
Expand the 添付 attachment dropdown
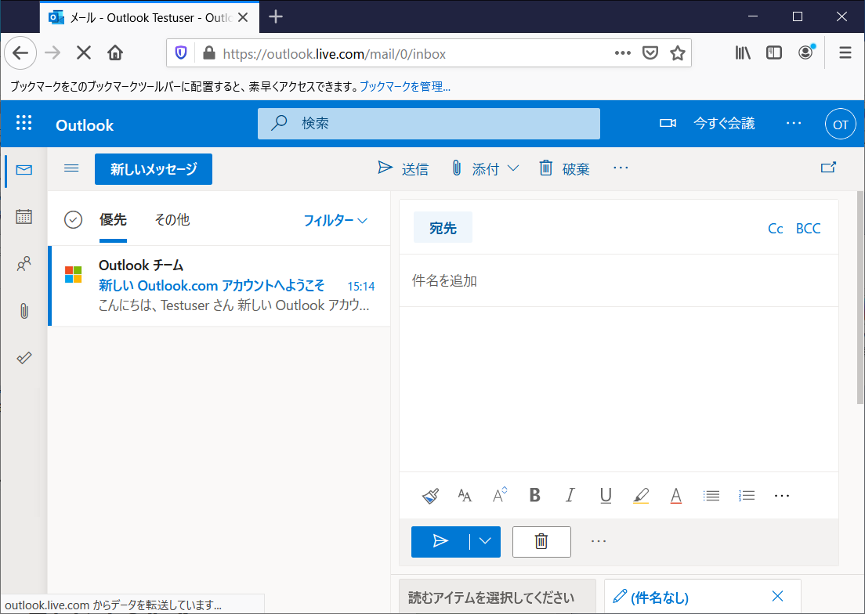[515, 168]
